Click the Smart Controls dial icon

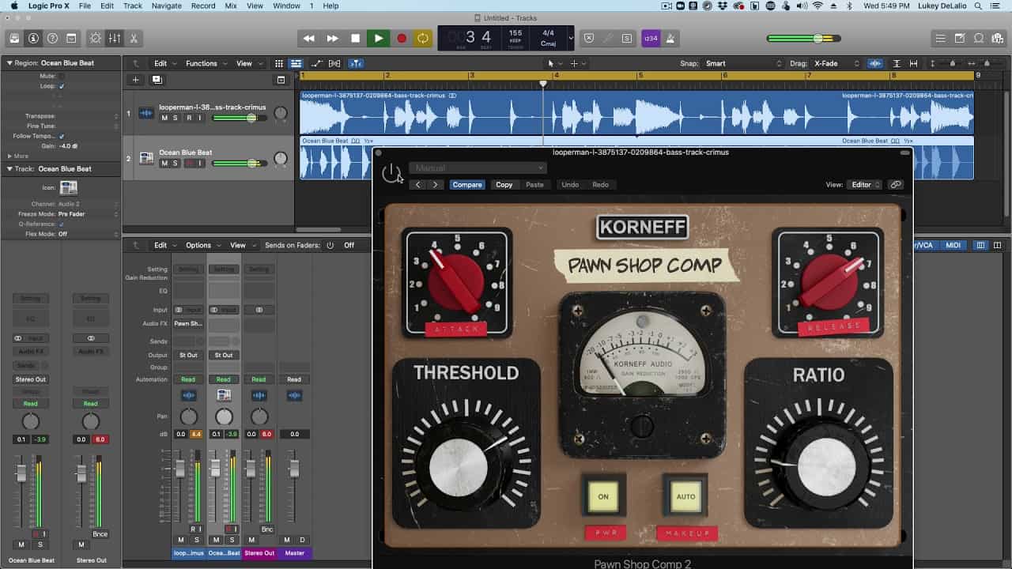[x=96, y=38]
